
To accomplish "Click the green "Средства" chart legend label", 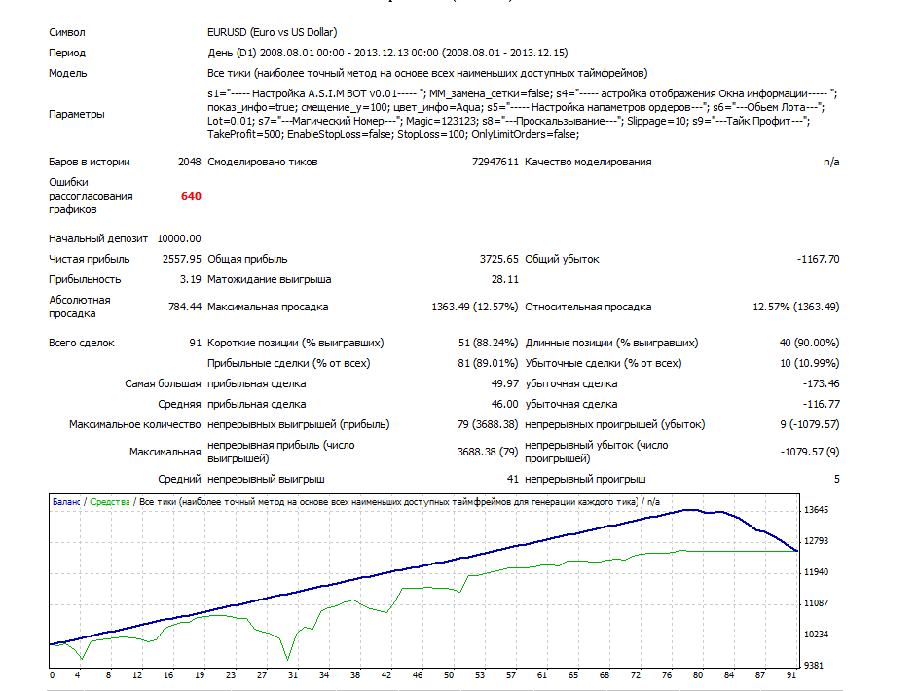I will point(110,502).
